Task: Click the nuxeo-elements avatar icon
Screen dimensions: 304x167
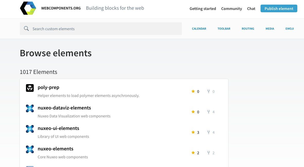Action: point(30,149)
